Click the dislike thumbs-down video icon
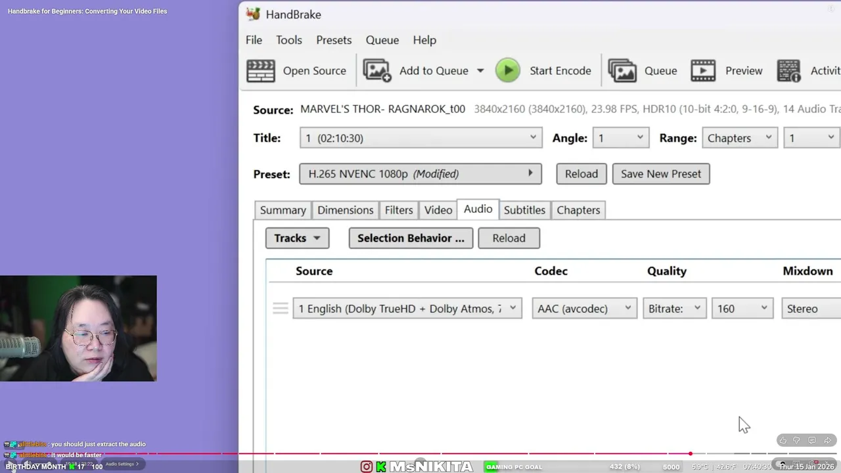 (796, 440)
